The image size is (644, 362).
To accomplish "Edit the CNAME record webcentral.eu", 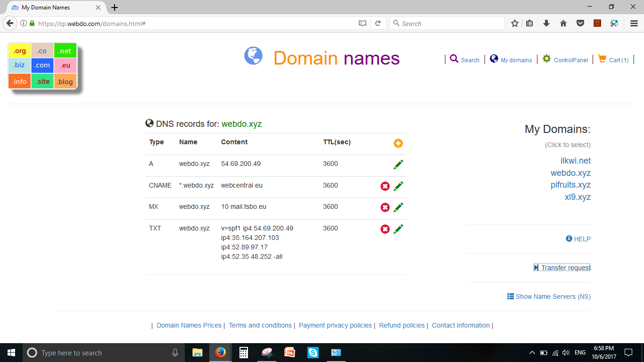I will click(x=398, y=186).
